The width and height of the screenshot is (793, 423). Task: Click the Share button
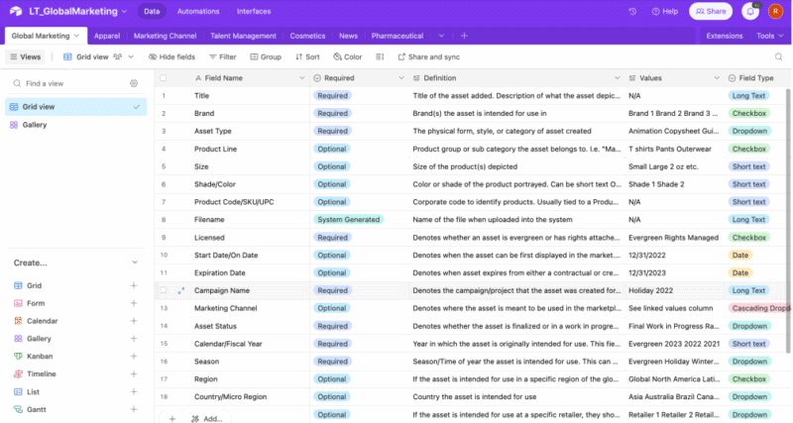pos(710,12)
